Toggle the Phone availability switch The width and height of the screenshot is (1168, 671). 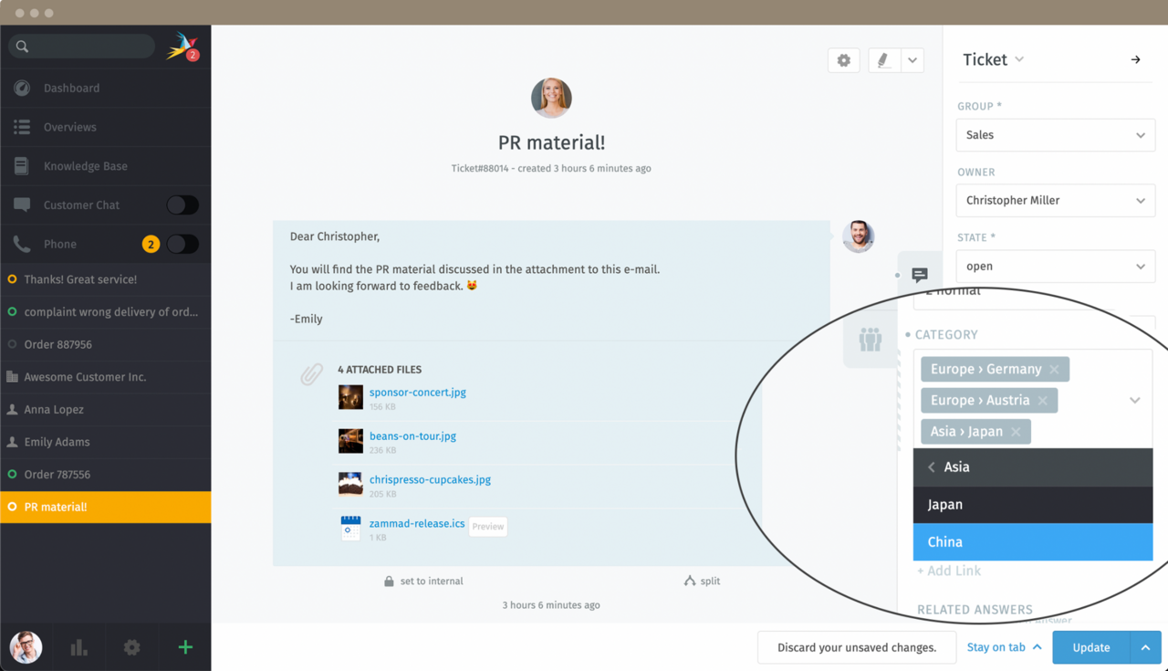[182, 244]
